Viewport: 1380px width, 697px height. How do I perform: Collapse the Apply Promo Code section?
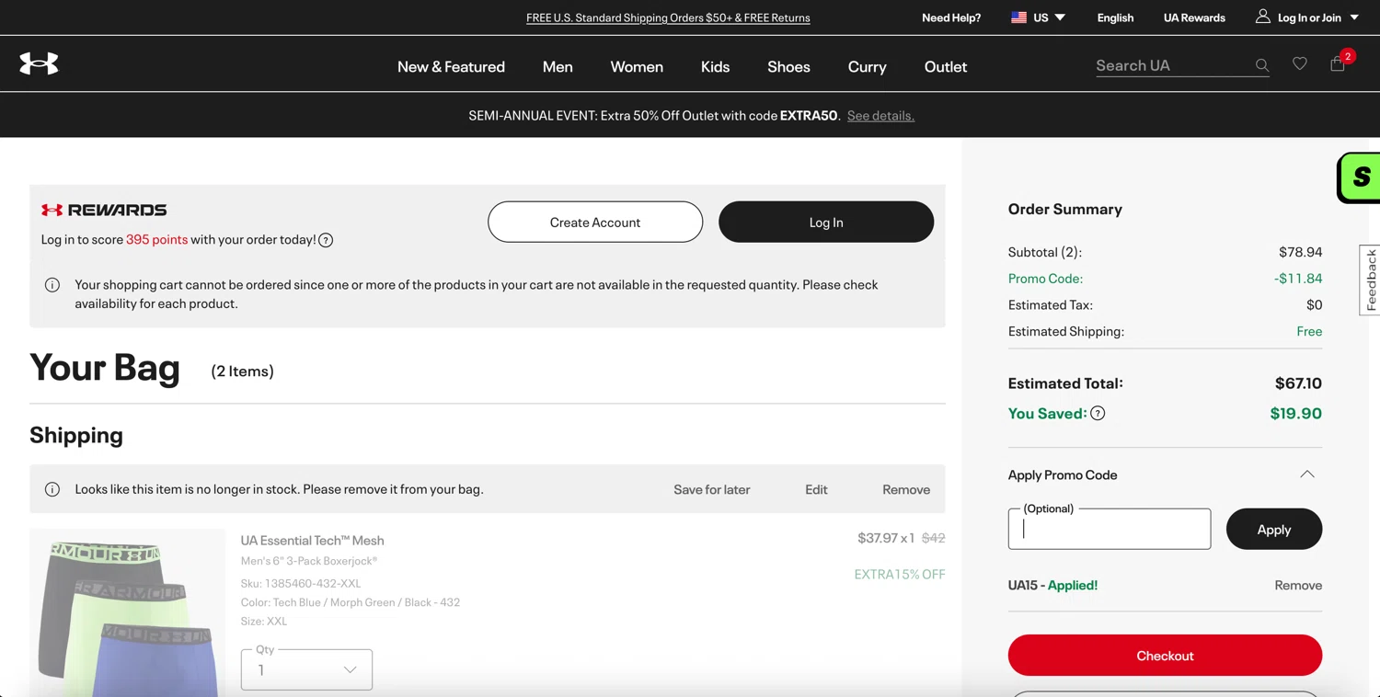(x=1307, y=474)
